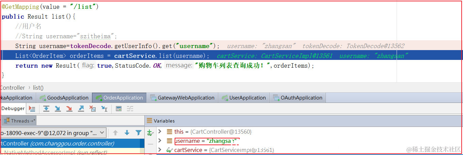Click the Trace Current Stream Chain icon
The height and width of the screenshot is (155, 463).
tap(130, 109)
